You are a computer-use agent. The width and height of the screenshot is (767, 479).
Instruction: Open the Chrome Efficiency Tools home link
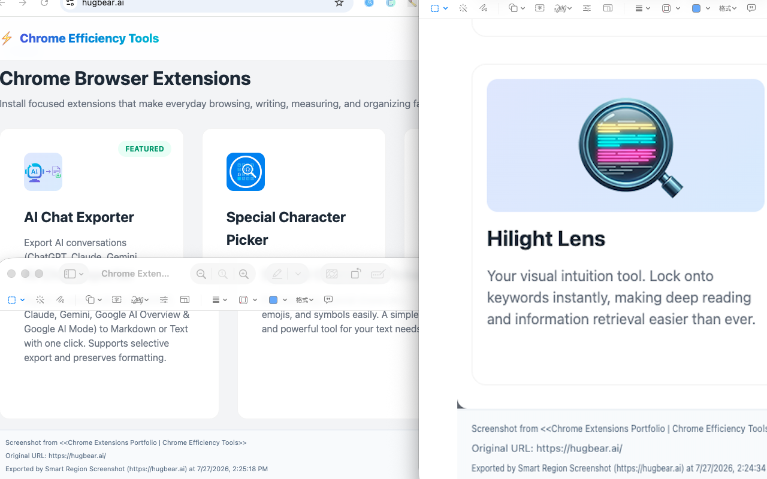(89, 38)
